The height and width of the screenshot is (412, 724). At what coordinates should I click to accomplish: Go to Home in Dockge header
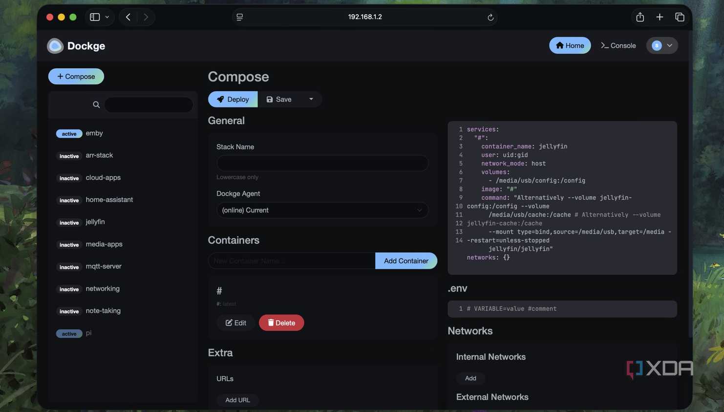point(570,45)
